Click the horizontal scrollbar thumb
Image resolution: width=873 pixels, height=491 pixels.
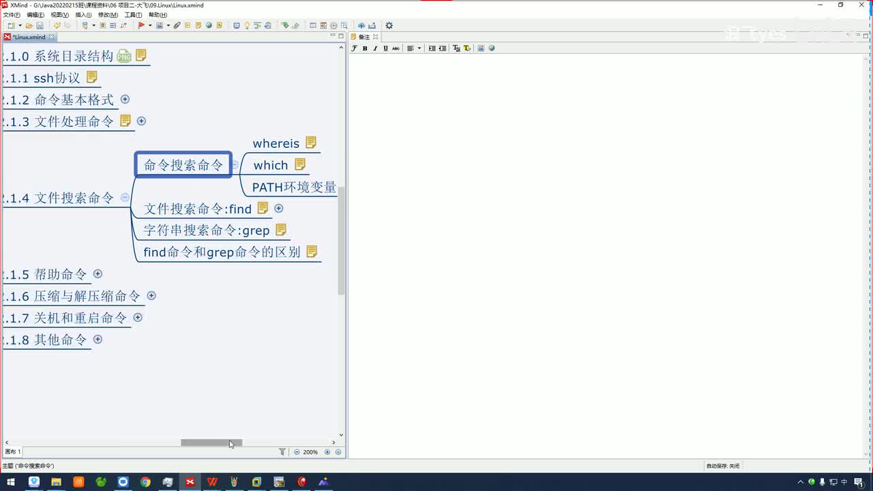211,443
